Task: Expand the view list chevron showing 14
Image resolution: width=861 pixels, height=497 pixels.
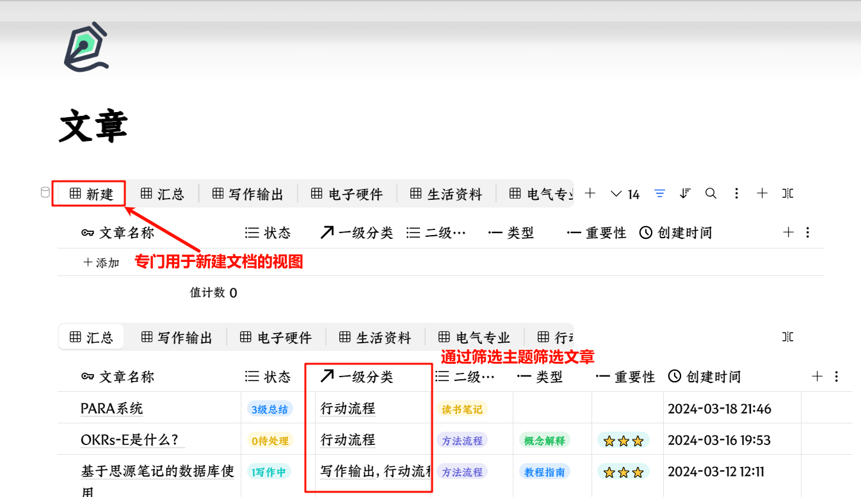Action: coord(625,194)
